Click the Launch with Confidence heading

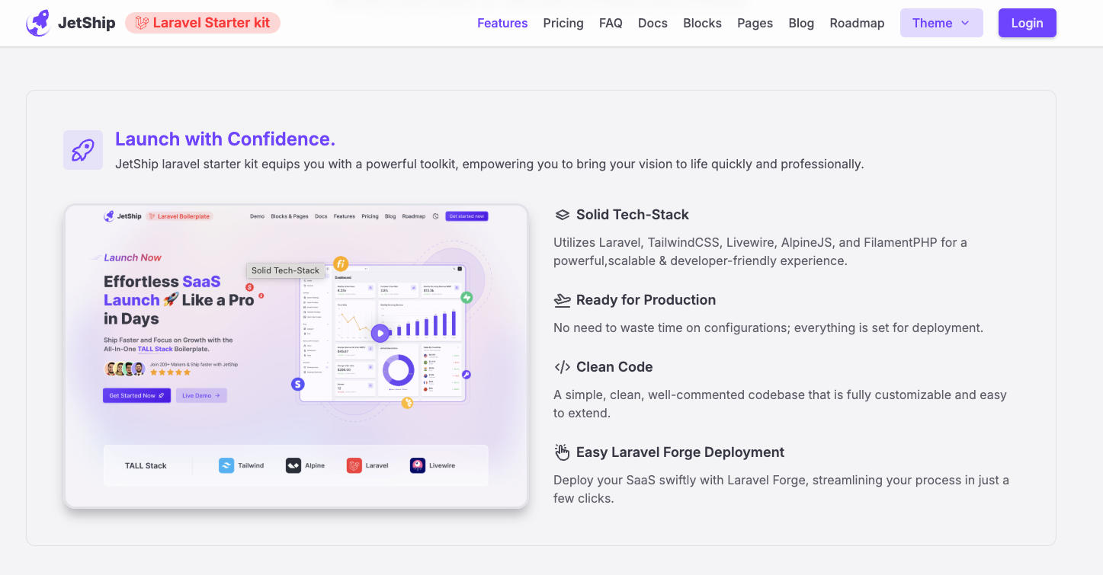click(x=225, y=139)
